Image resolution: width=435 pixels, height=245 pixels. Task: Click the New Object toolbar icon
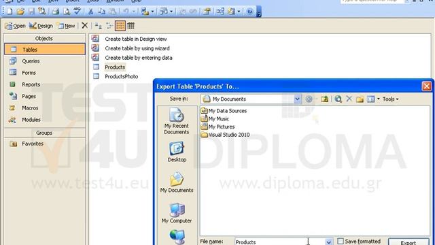[x=231, y=12]
